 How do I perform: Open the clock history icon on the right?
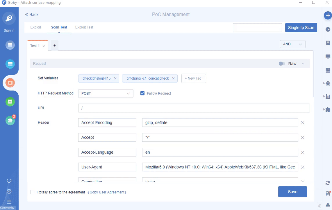(x=328, y=29)
